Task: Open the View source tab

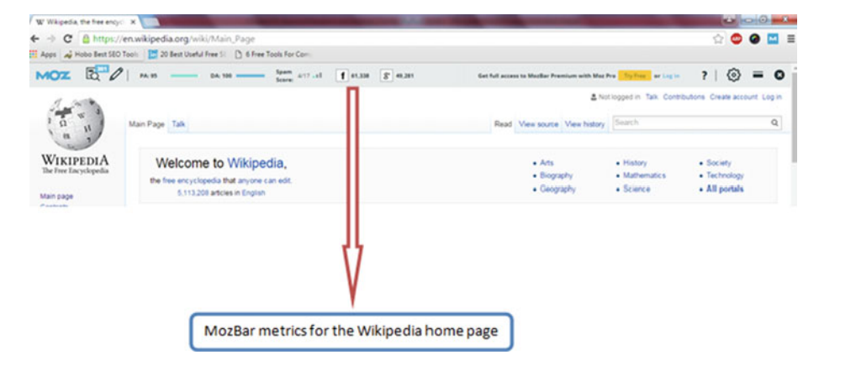Action: tap(538, 124)
